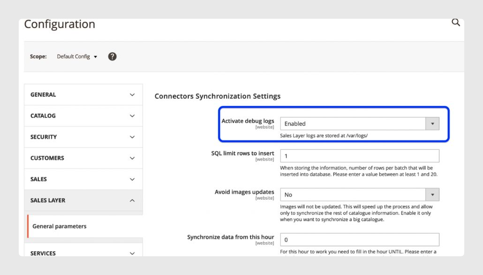
Task: Click the Connectors Synchronization Settings heading
Action: (x=218, y=97)
